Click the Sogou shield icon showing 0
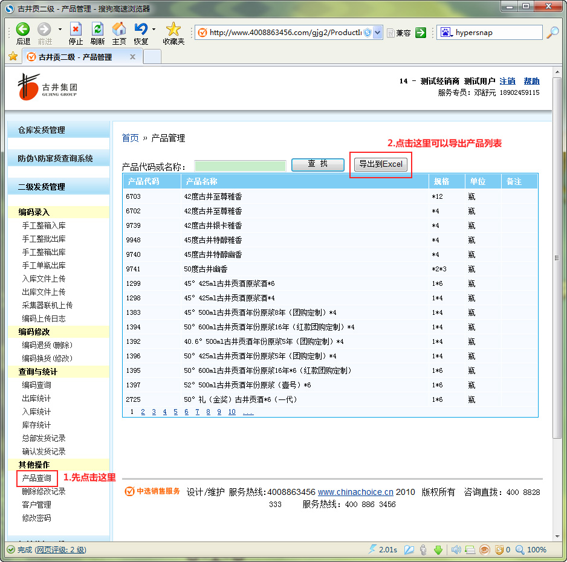 click(499, 550)
